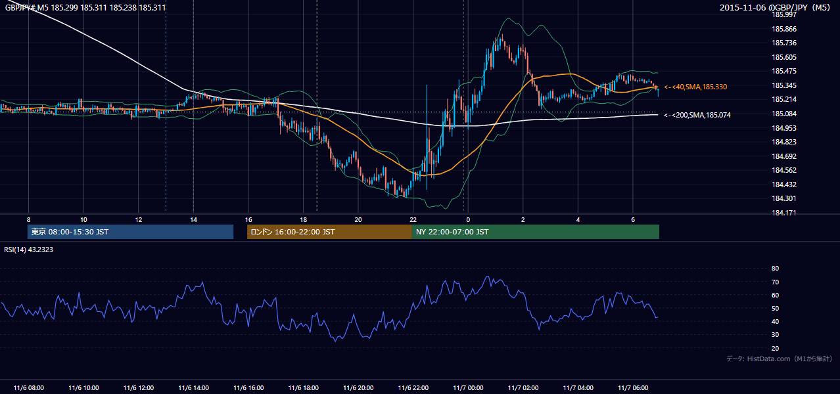Click RSI scale value 20
The image size is (840, 394).
click(775, 348)
